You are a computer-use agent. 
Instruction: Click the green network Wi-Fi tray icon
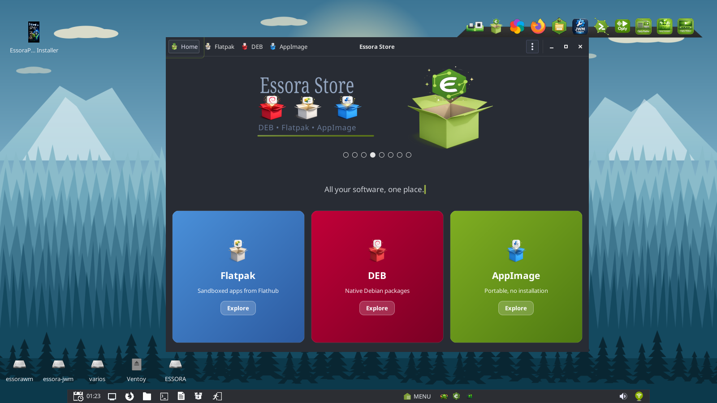click(639, 396)
